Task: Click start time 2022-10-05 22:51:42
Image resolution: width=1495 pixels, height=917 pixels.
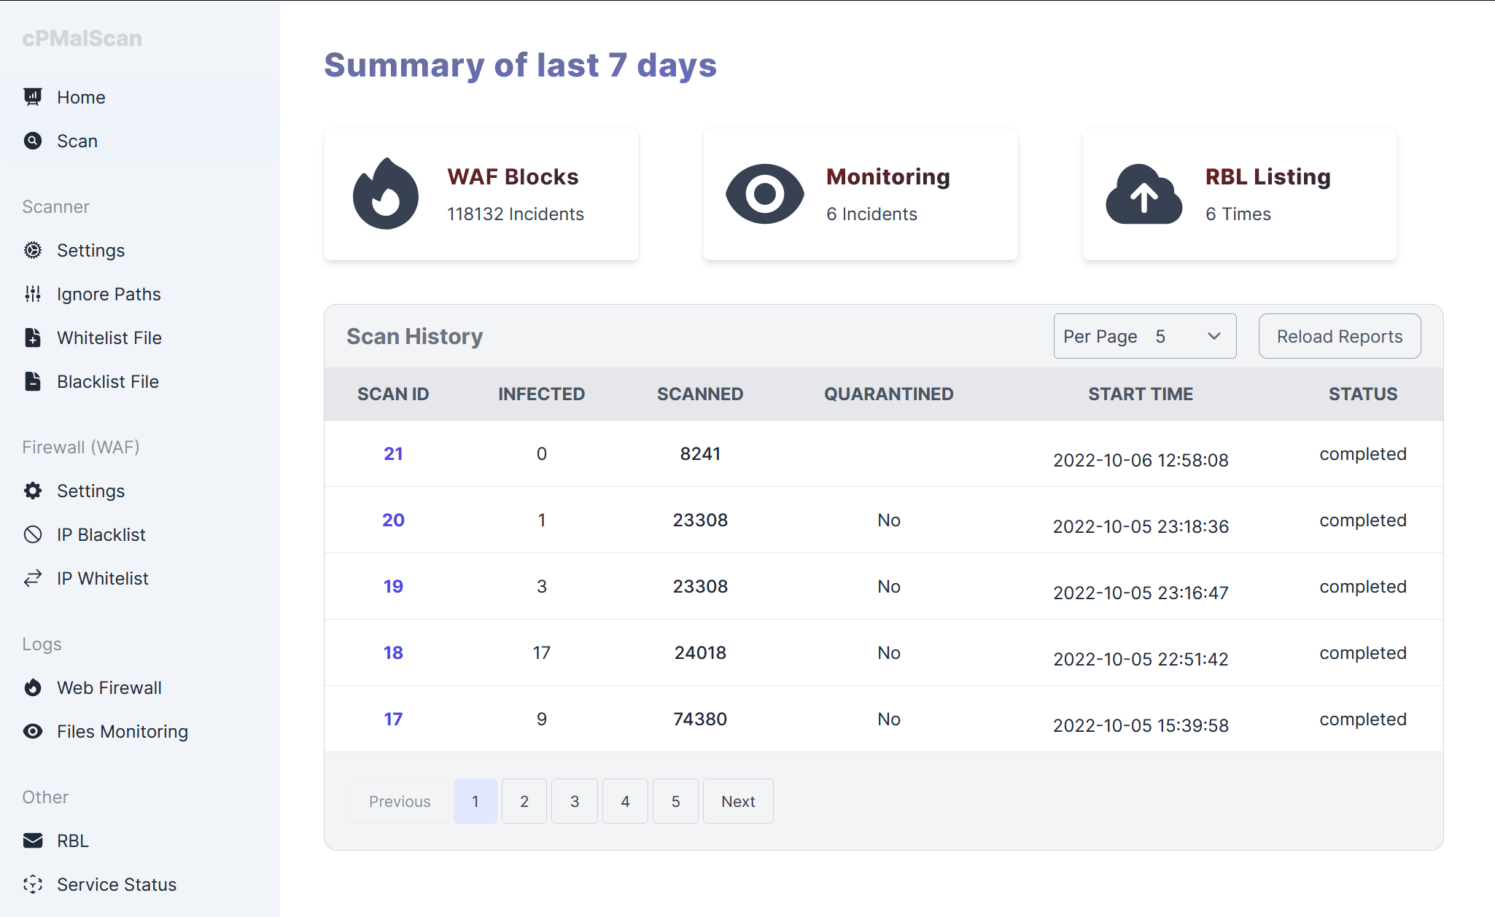Action: 1141,659
